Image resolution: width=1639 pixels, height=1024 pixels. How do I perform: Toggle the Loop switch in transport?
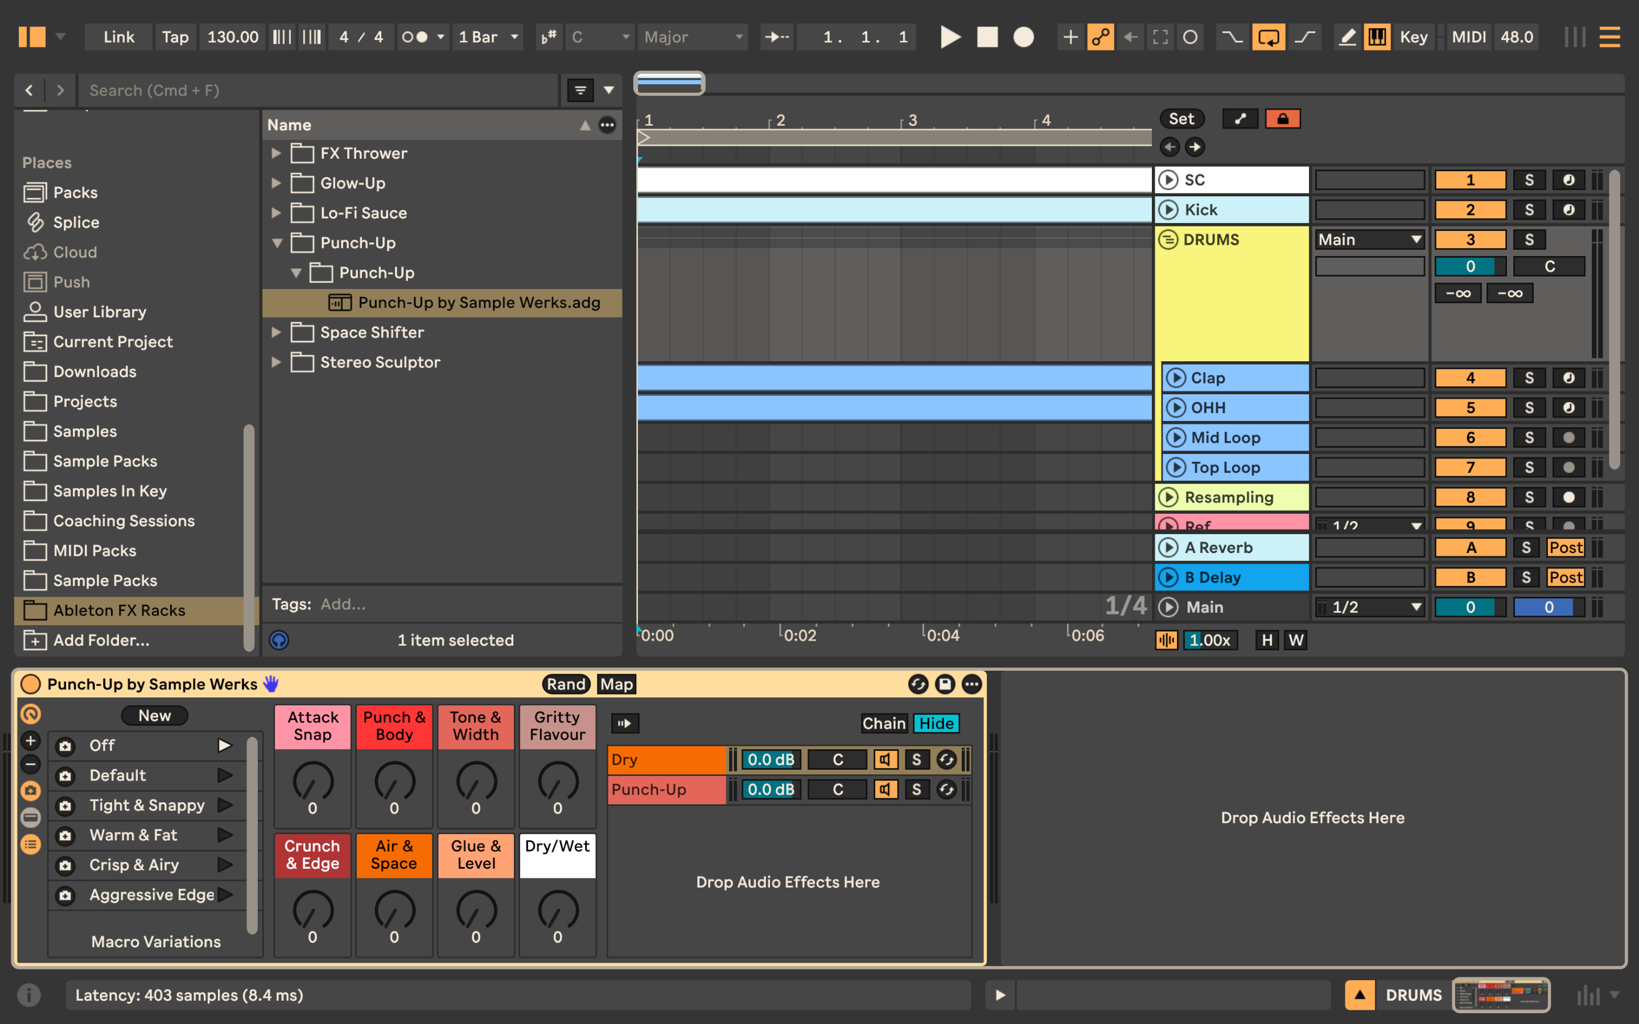[x=1268, y=37]
